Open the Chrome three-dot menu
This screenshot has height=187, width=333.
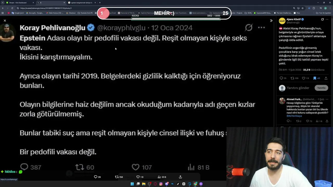click(330, 8)
